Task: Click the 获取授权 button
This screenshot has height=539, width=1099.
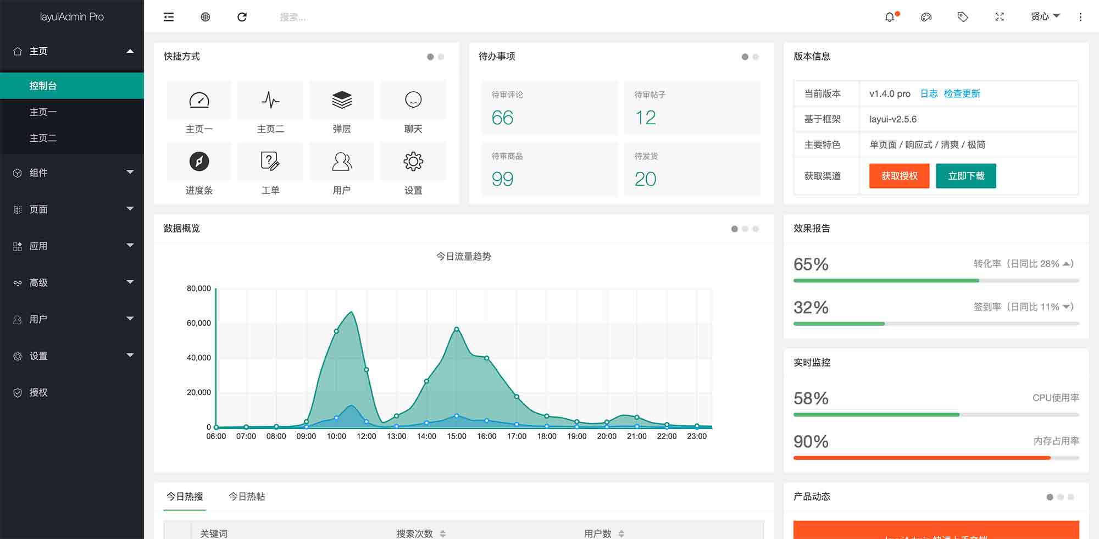Action: 899,176
